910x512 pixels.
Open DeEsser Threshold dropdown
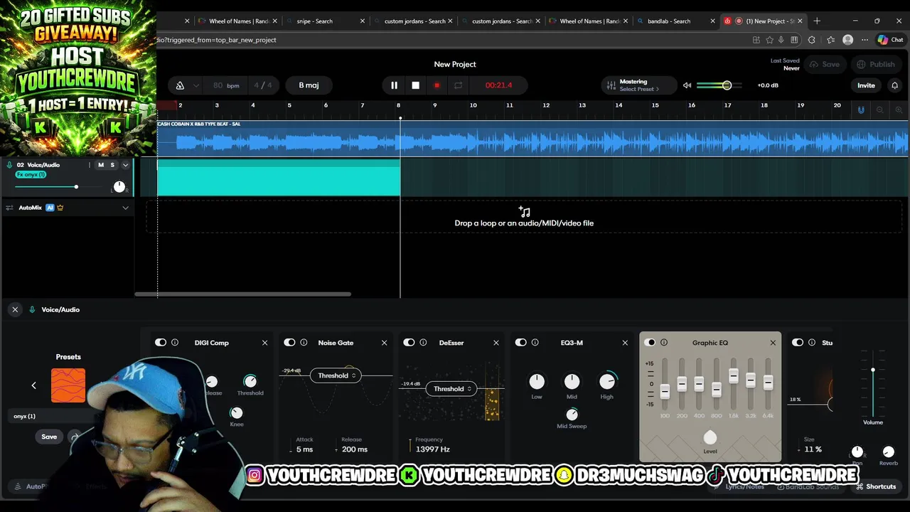[451, 389]
